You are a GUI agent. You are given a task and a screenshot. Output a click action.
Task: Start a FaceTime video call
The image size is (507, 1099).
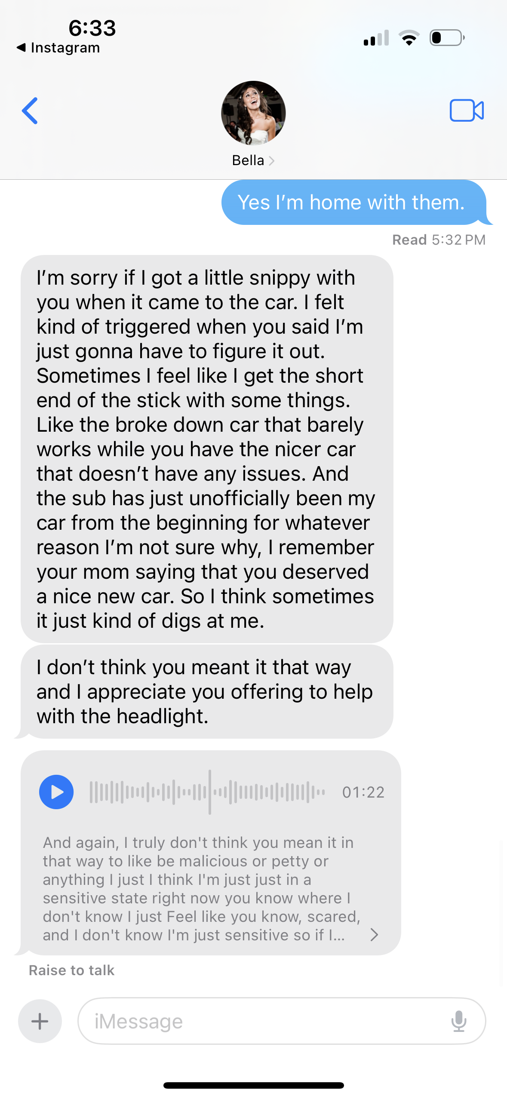[x=467, y=111]
